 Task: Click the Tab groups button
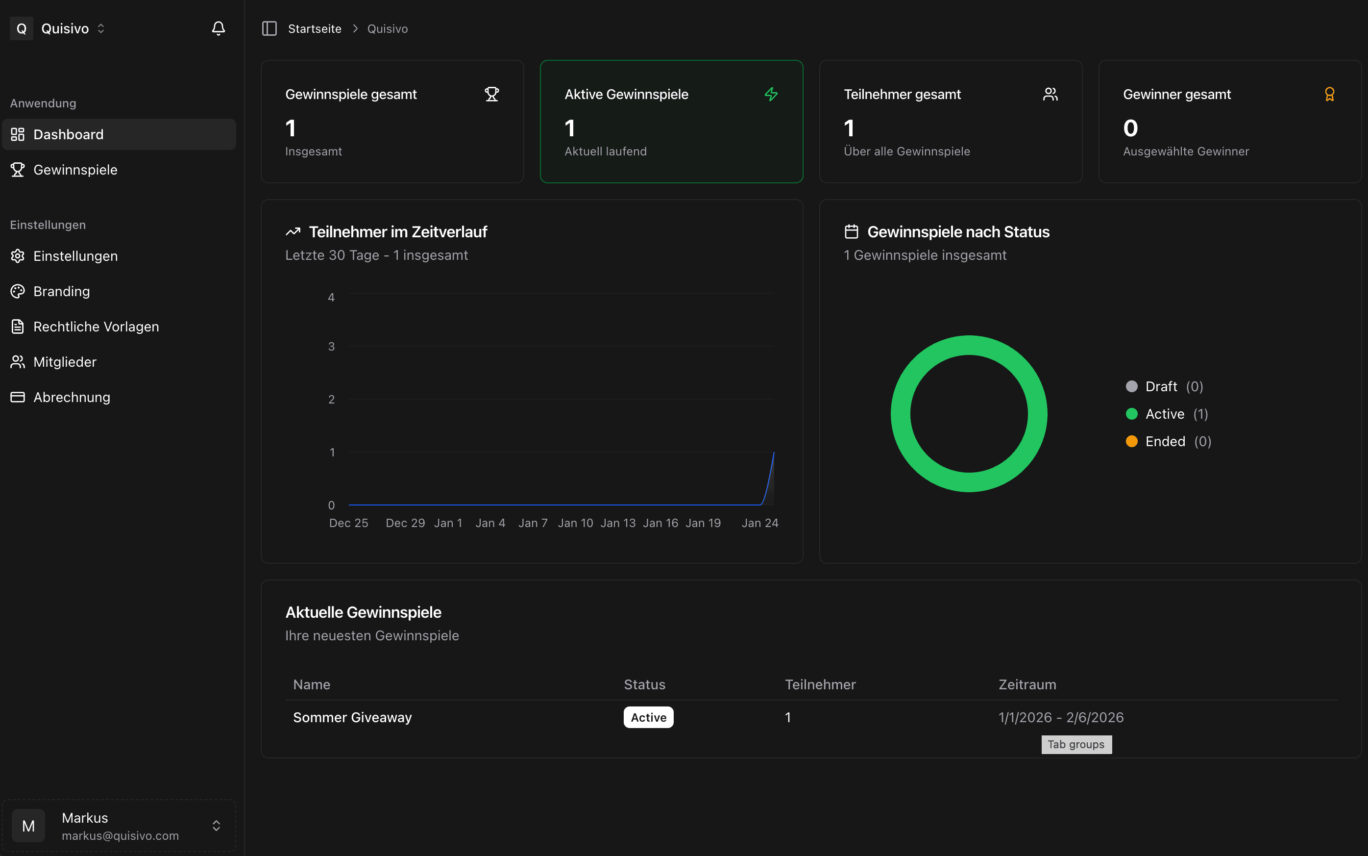(x=1075, y=745)
